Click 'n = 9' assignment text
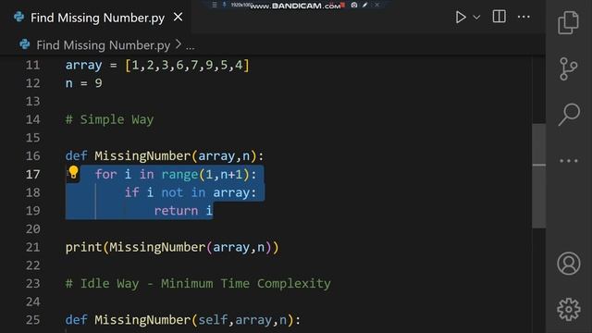592x333 pixels. point(84,83)
